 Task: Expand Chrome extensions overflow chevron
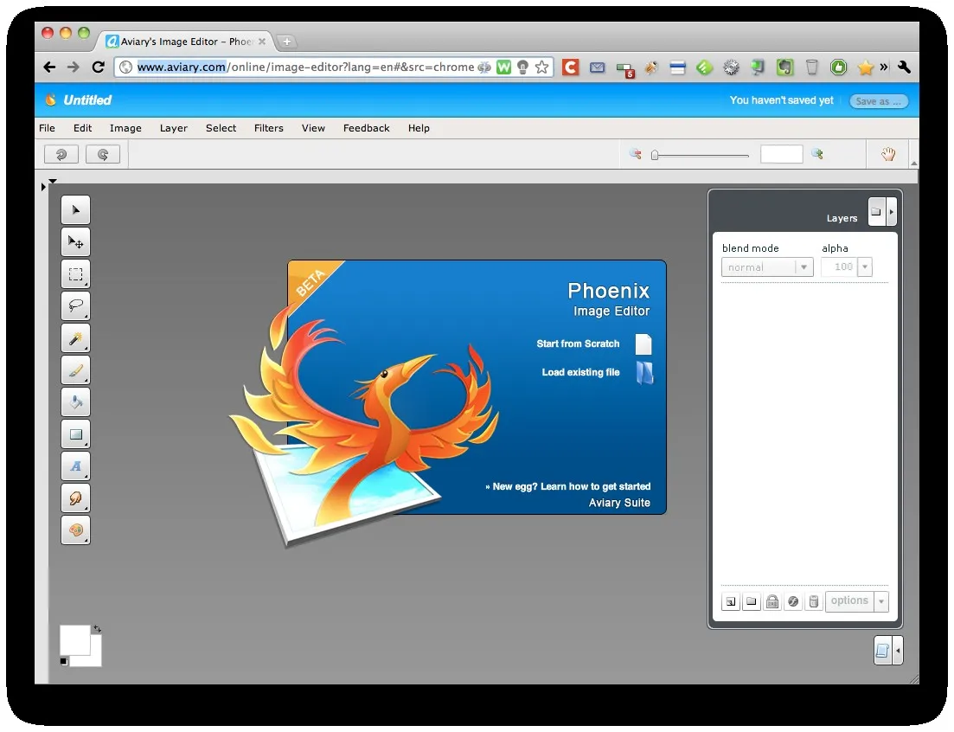883,67
